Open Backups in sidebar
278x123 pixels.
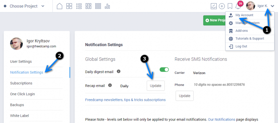(17, 105)
